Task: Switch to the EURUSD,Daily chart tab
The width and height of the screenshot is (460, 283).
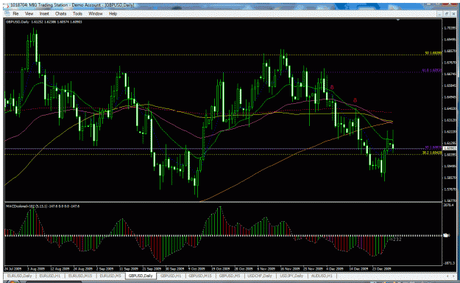Action: click(20, 276)
